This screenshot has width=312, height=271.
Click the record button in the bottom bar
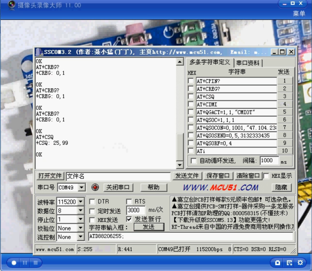coord(14,263)
